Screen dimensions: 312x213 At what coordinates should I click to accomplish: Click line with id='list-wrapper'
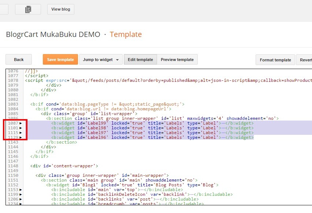click(x=89, y=114)
